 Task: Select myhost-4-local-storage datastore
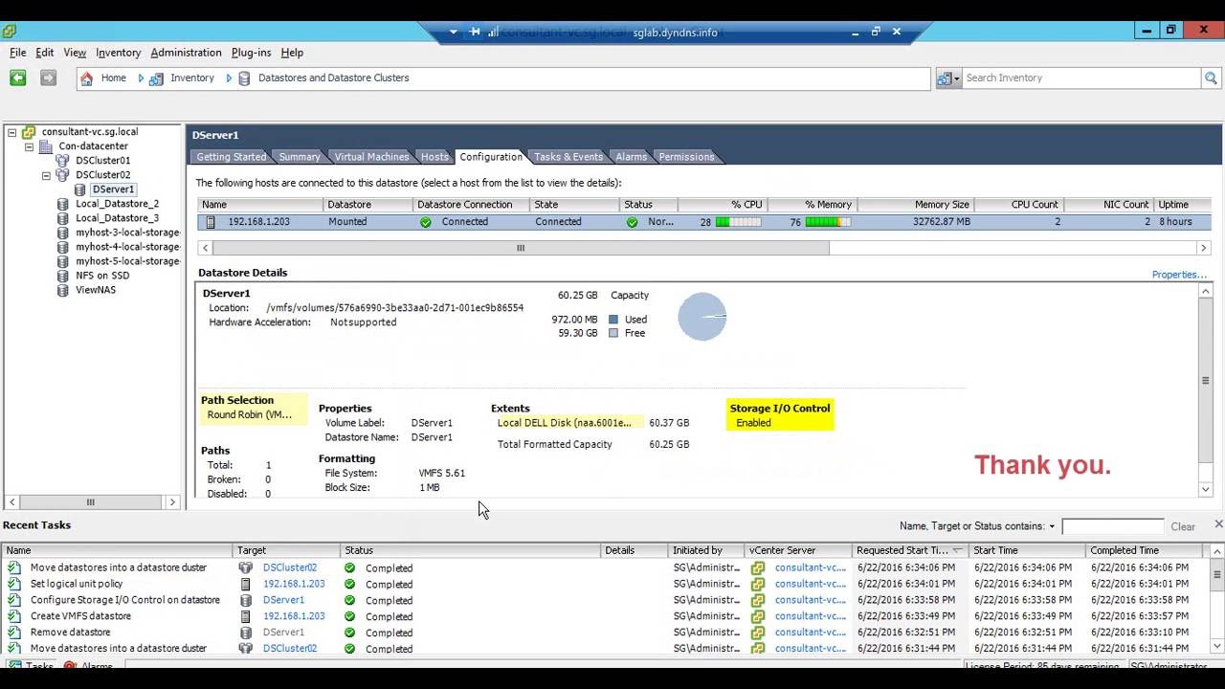128,247
